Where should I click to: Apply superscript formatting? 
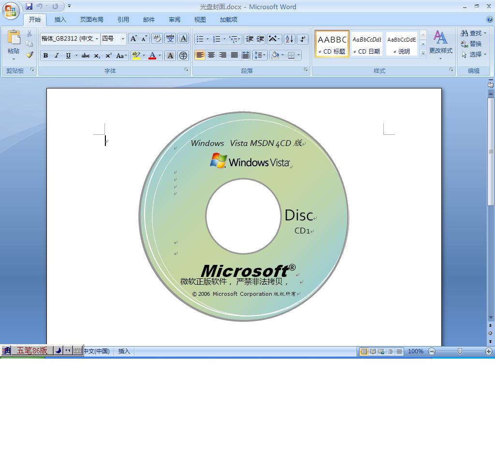pos(108,56)
